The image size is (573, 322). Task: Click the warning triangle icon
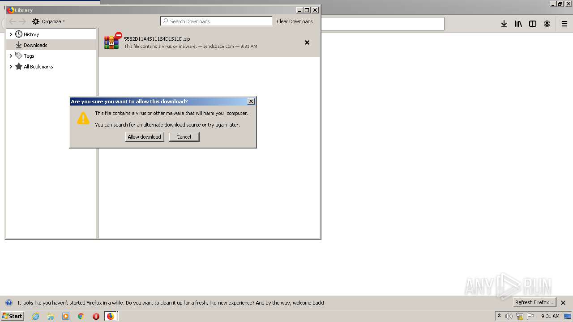click(83, 118)
